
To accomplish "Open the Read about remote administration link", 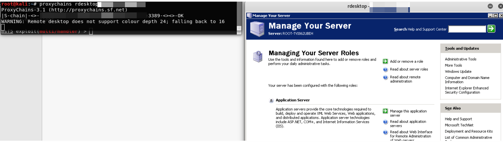I will [x=405, y=79].
